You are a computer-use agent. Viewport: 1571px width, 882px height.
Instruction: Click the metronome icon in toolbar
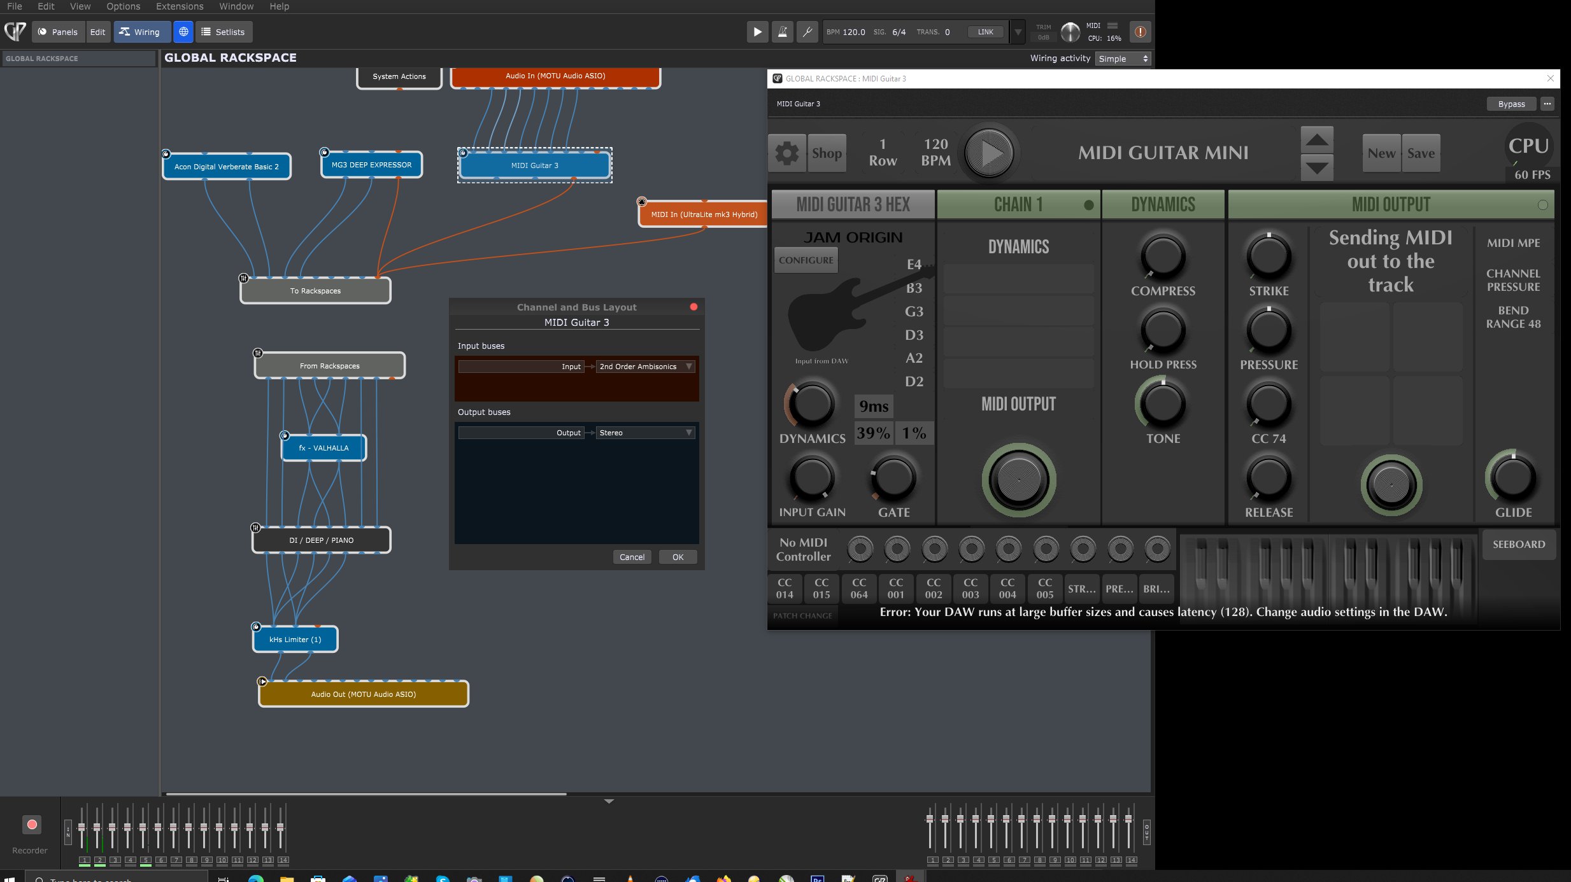[782, 32]
